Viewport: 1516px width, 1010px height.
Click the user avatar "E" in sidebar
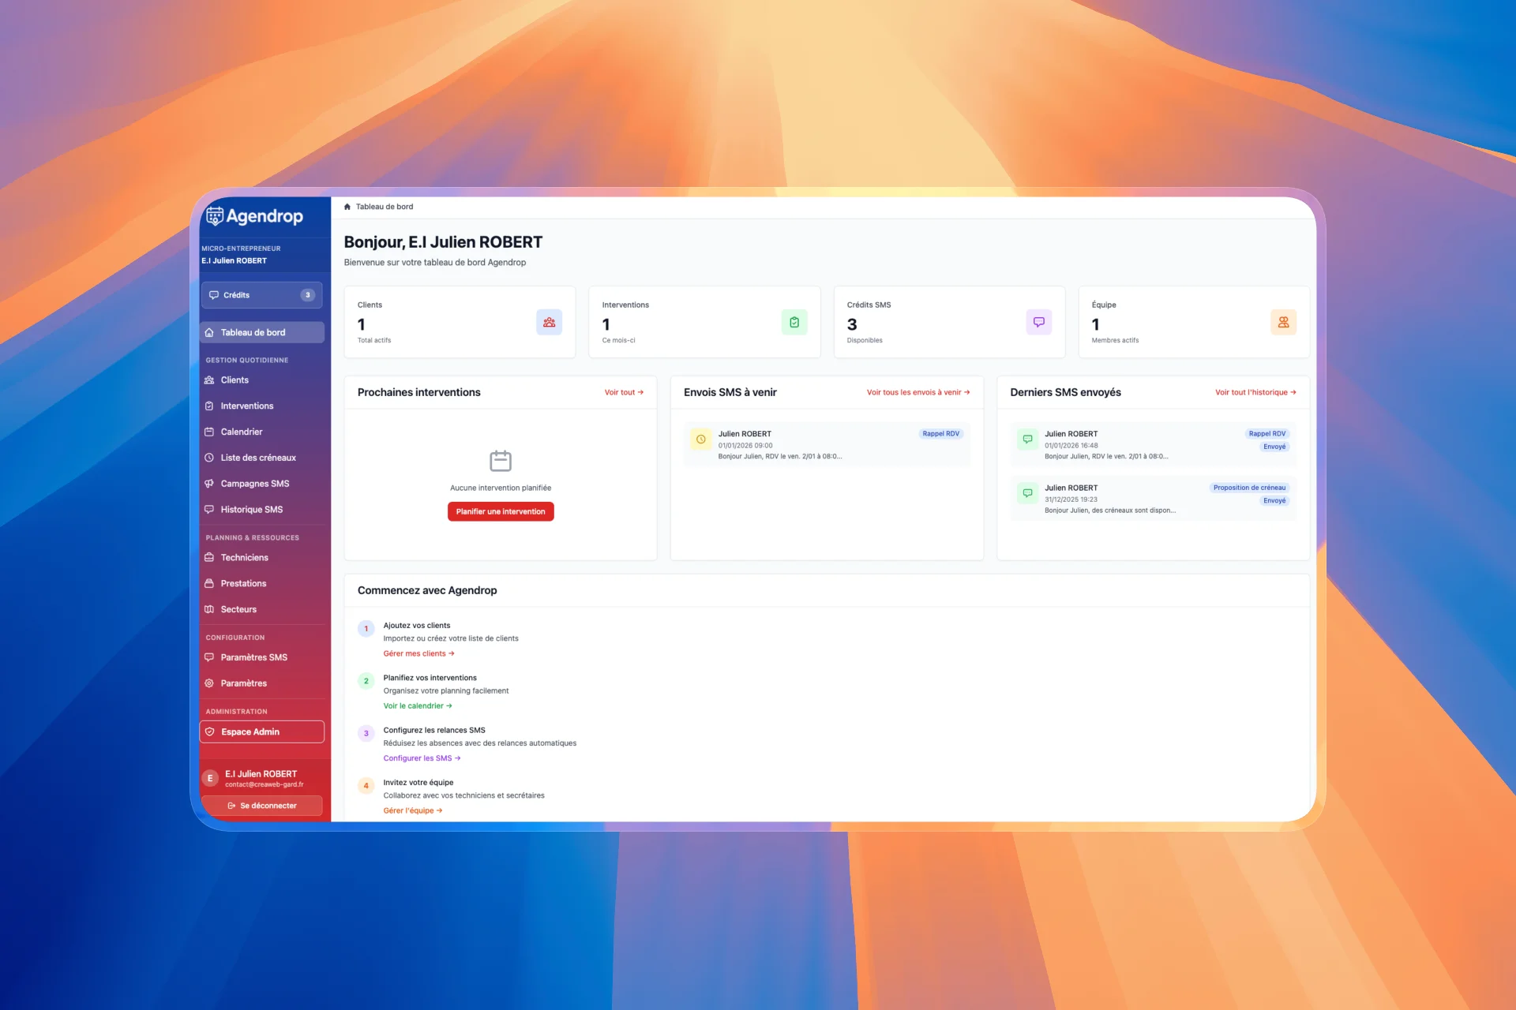pos(210,778)
